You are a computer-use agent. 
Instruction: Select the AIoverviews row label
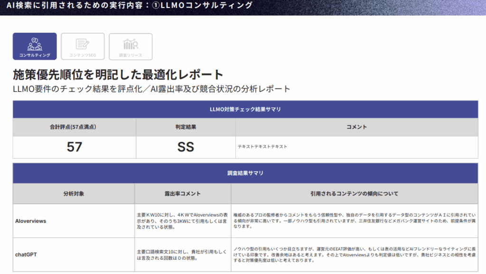click(31, 221)
